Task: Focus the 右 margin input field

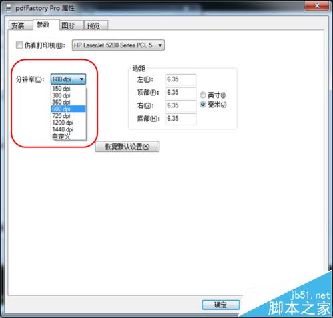Action: point(181,105)
